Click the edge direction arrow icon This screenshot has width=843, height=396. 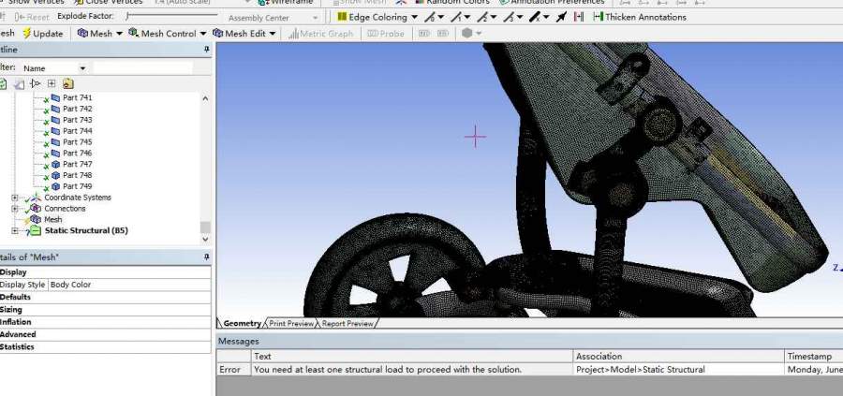(561, 17)
